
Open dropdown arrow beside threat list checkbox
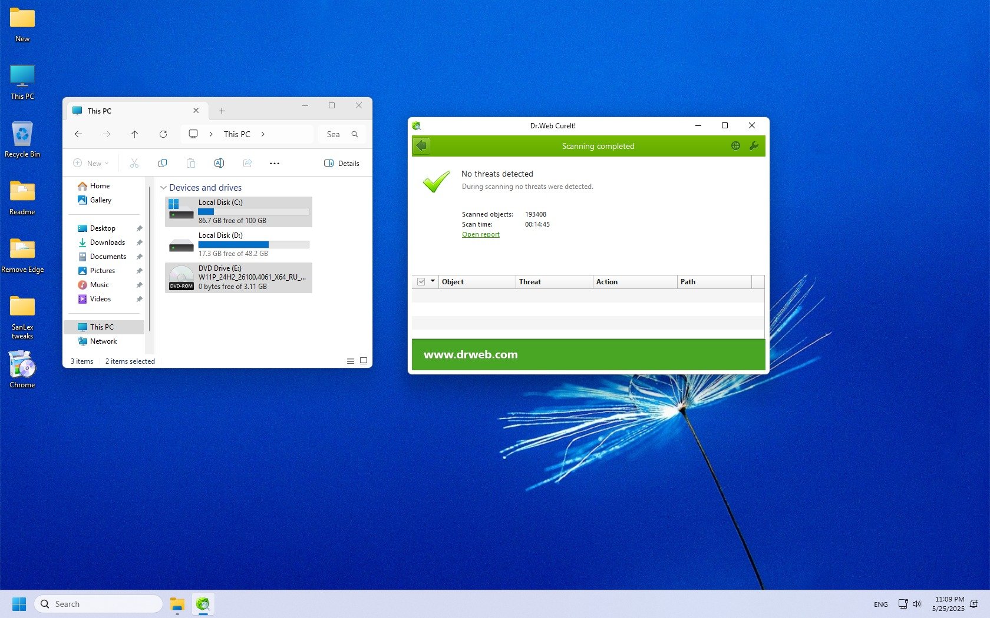pyautogui.click(x=433, y=281)
